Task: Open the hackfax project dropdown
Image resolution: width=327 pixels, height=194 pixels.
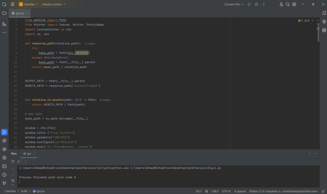Action: (x=28, y=4)
